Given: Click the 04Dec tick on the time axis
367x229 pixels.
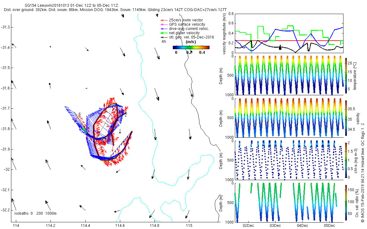Looking at the screenshot, I should 302,226.
